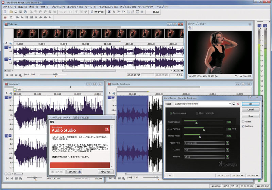The image size is (272, 190).
Task: Toggle loop playback in the transport toolbar
Action: (x=11, y=17)
